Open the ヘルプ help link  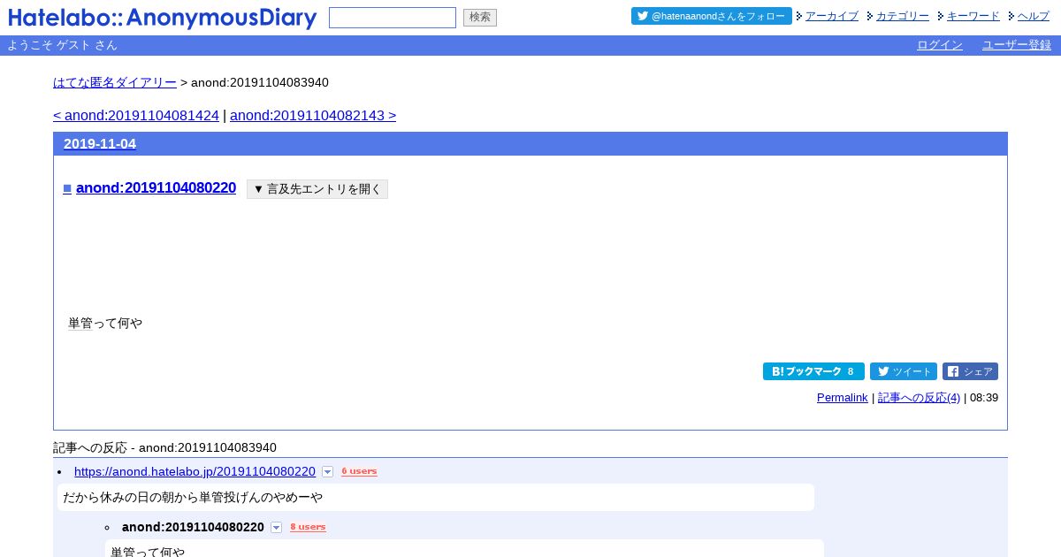1034,16
